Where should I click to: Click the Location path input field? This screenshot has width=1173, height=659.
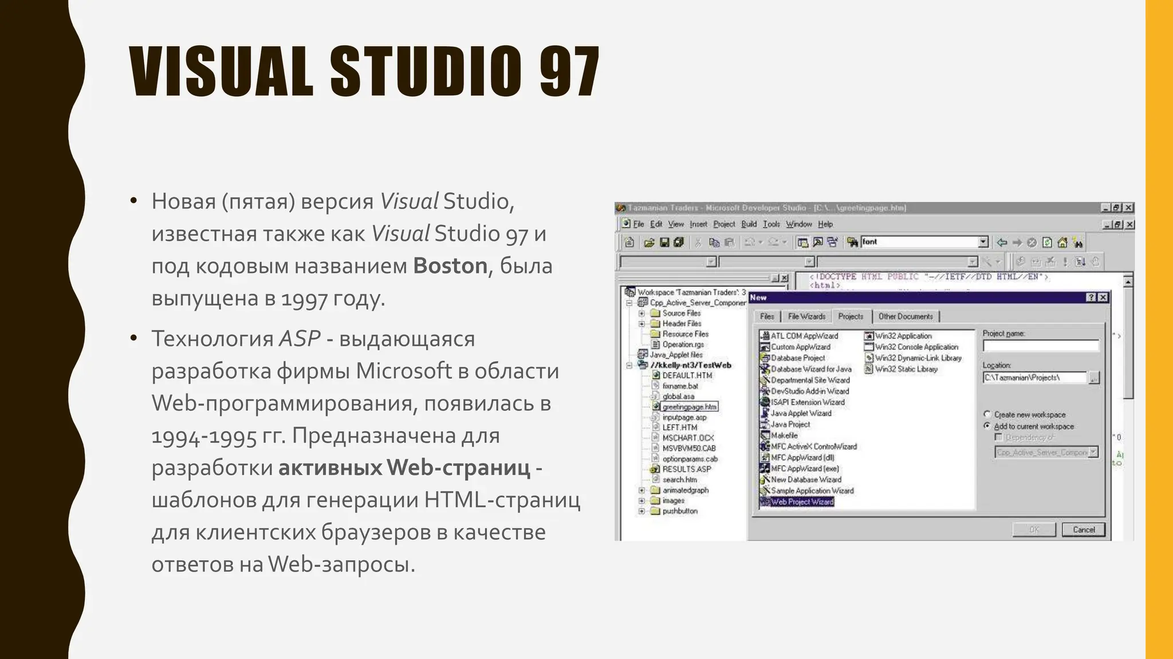1034,378
